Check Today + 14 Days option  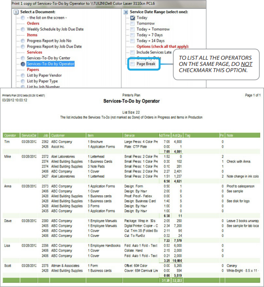point(132,41)
